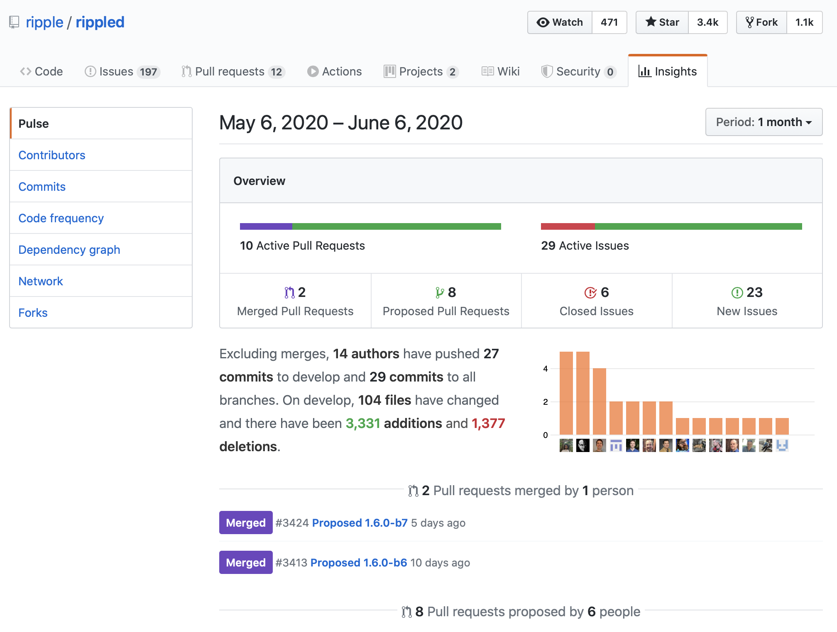Click the red segment of issues bar
The width and height of the screenshot is (837, 632).
pos(568,226)
